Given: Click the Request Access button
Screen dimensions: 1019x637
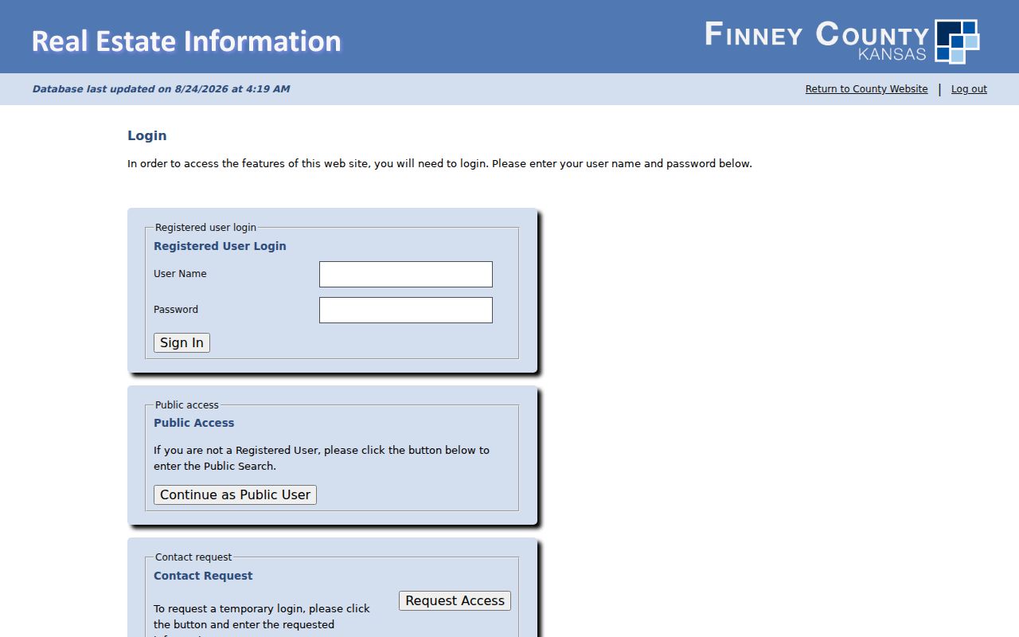Looking at the screenshot, I should point(455,600).
